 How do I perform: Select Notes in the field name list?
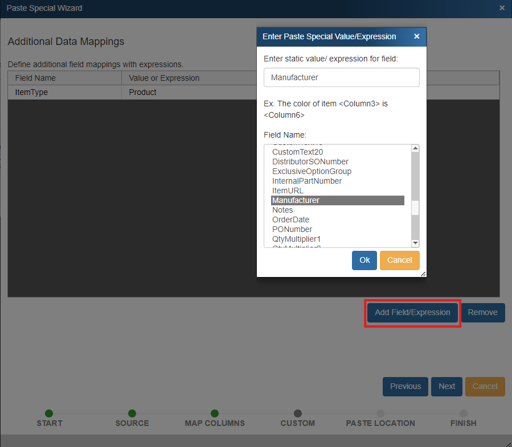point(282,210)
